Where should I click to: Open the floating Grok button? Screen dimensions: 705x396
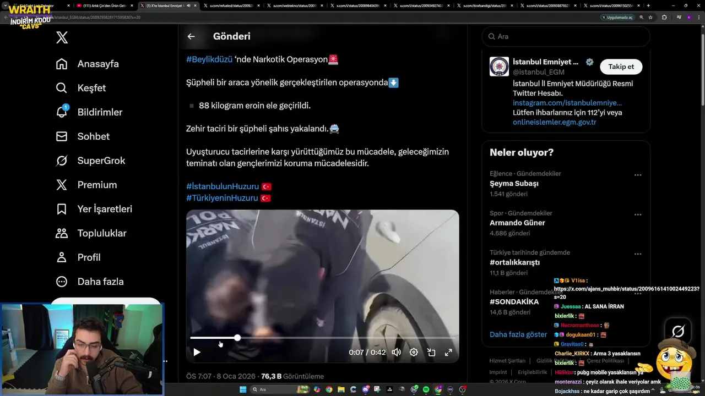[678, 331]
